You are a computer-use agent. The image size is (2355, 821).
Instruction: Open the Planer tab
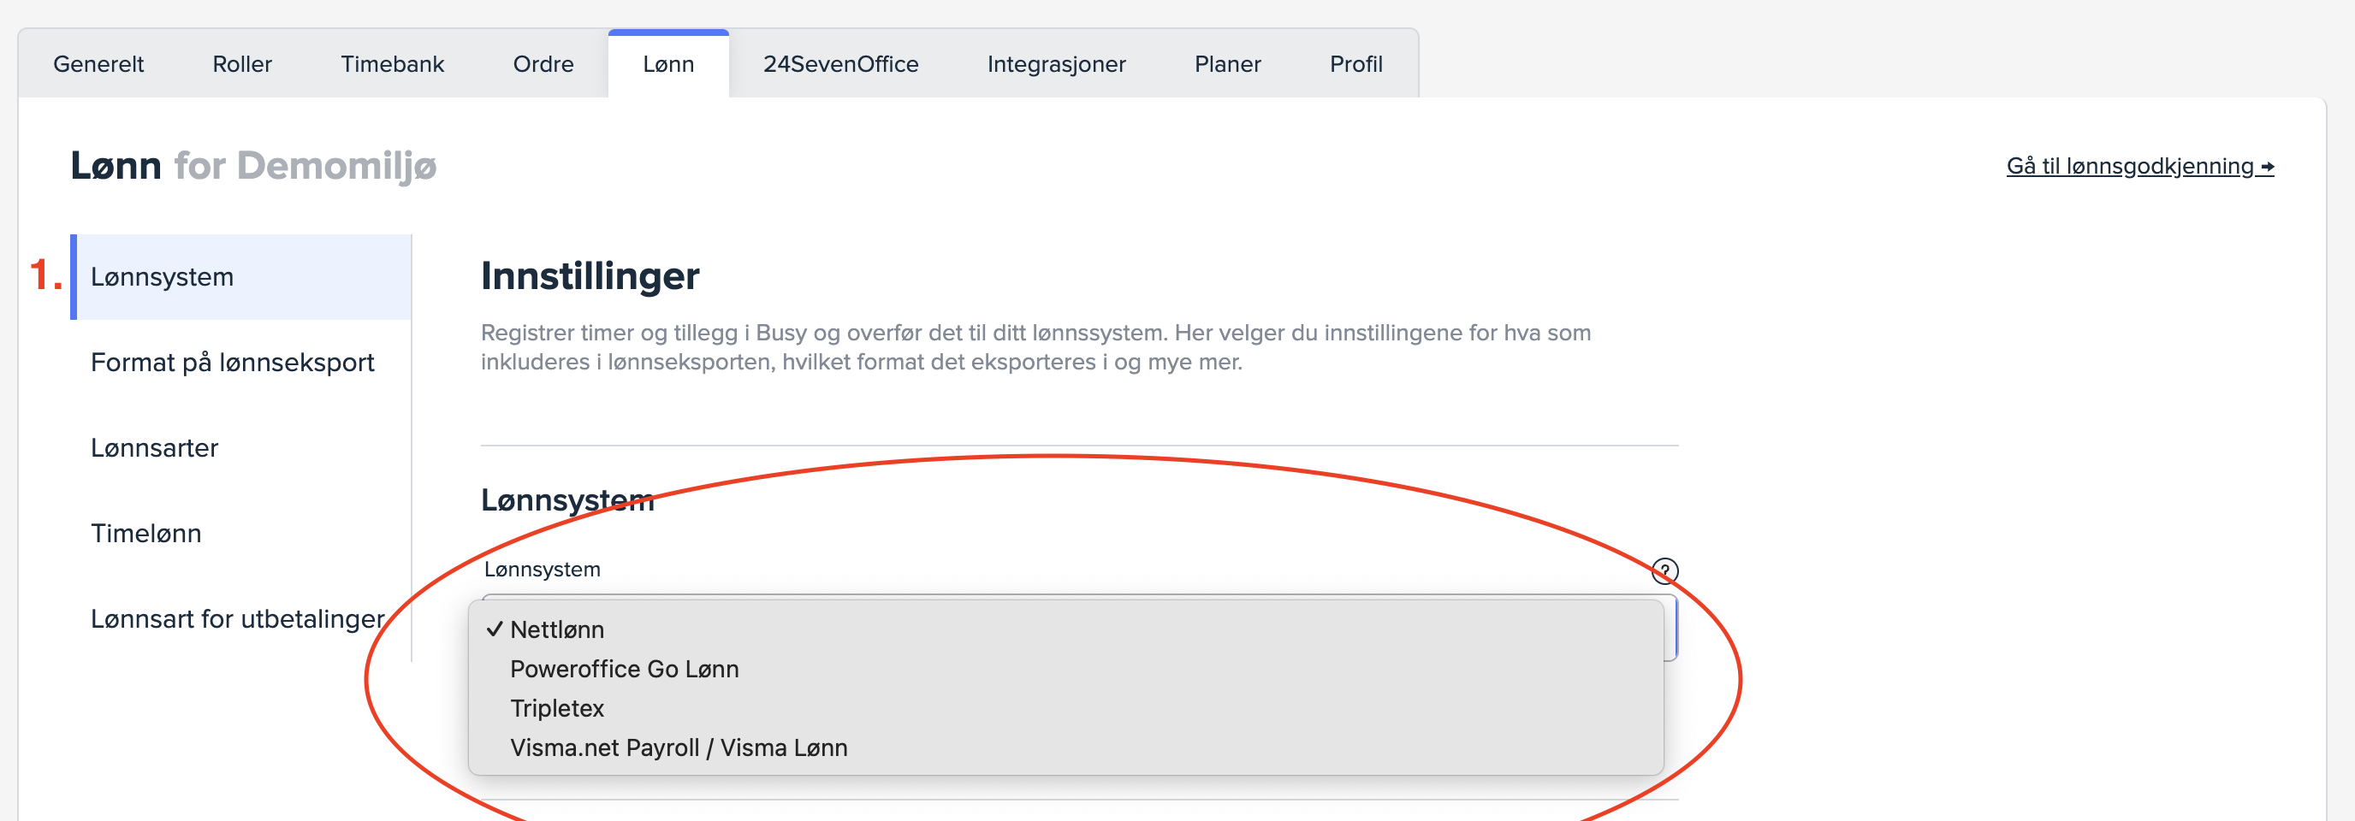click(x=1227, y=64)
